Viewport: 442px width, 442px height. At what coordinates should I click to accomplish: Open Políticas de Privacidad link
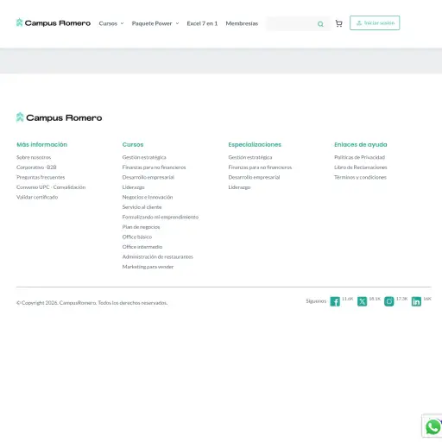pyautogui.click(x=359, y=157)
